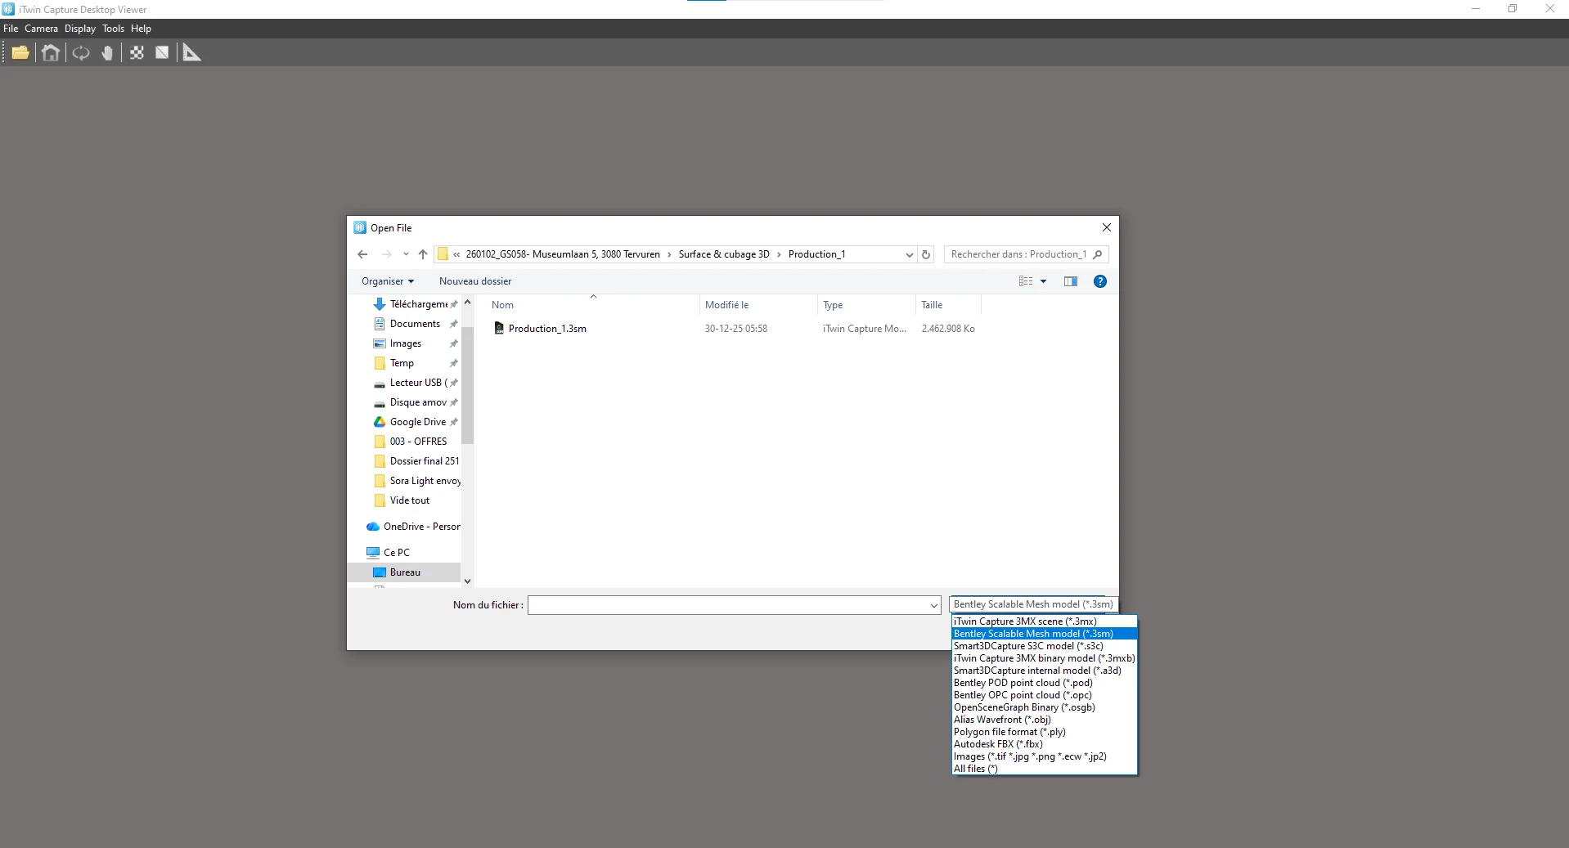Click the wireframe triangle display icon
Viewport: 1569px width, 848px height.
tap(162, 53)
